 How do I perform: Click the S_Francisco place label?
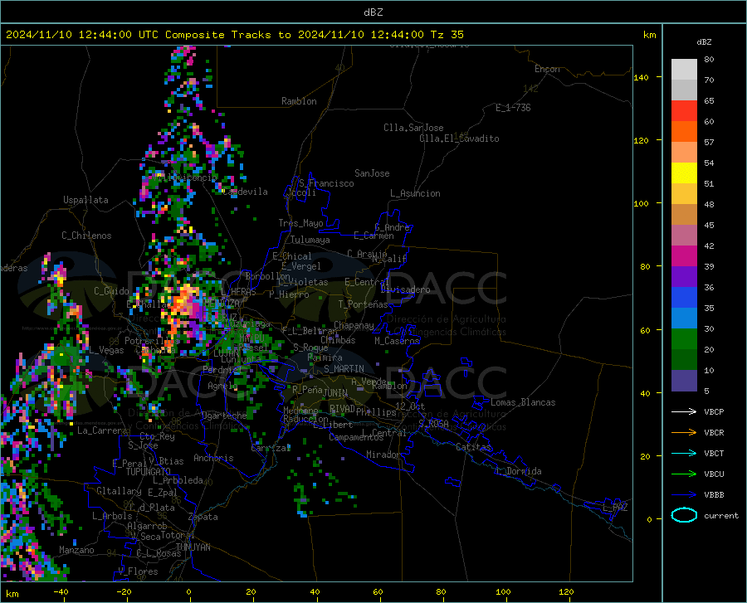pos(326,183)
